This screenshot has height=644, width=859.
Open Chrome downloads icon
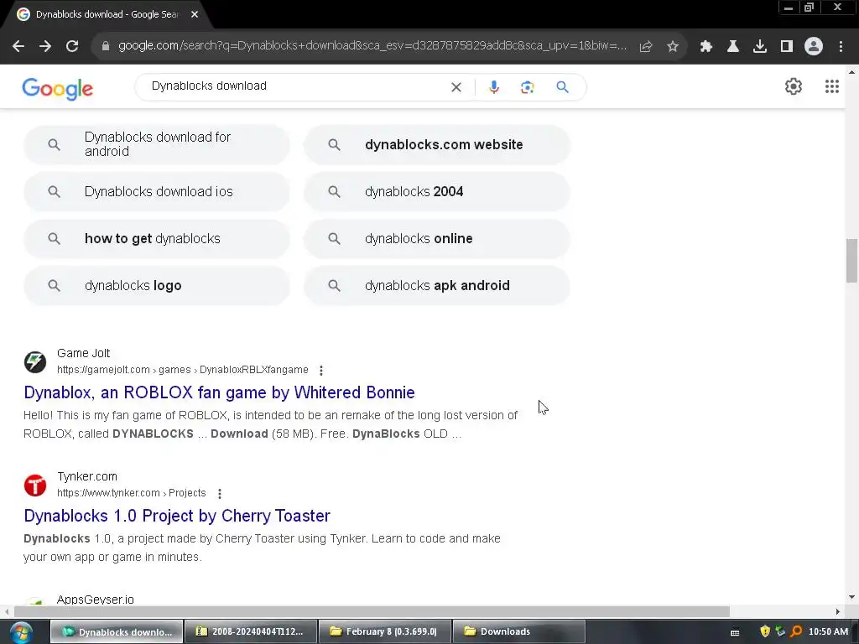(x=760, y=47)
